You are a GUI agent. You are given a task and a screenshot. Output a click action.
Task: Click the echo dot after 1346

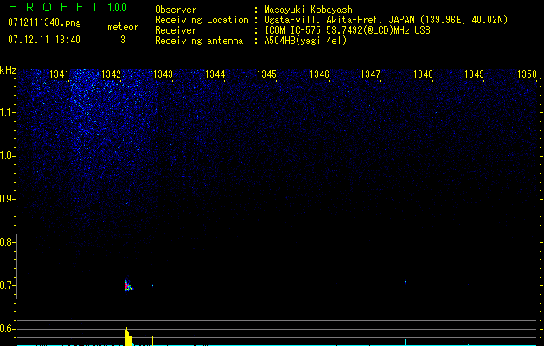coord(336,283)
